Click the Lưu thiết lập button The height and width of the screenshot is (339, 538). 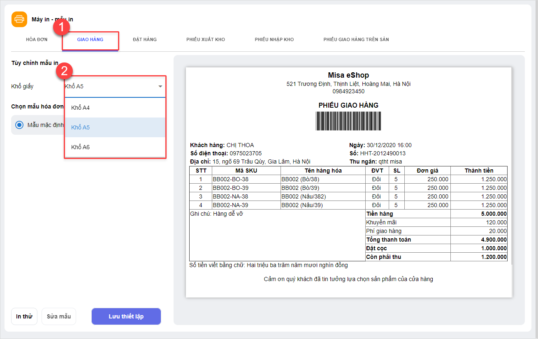[x=126, y=316]
